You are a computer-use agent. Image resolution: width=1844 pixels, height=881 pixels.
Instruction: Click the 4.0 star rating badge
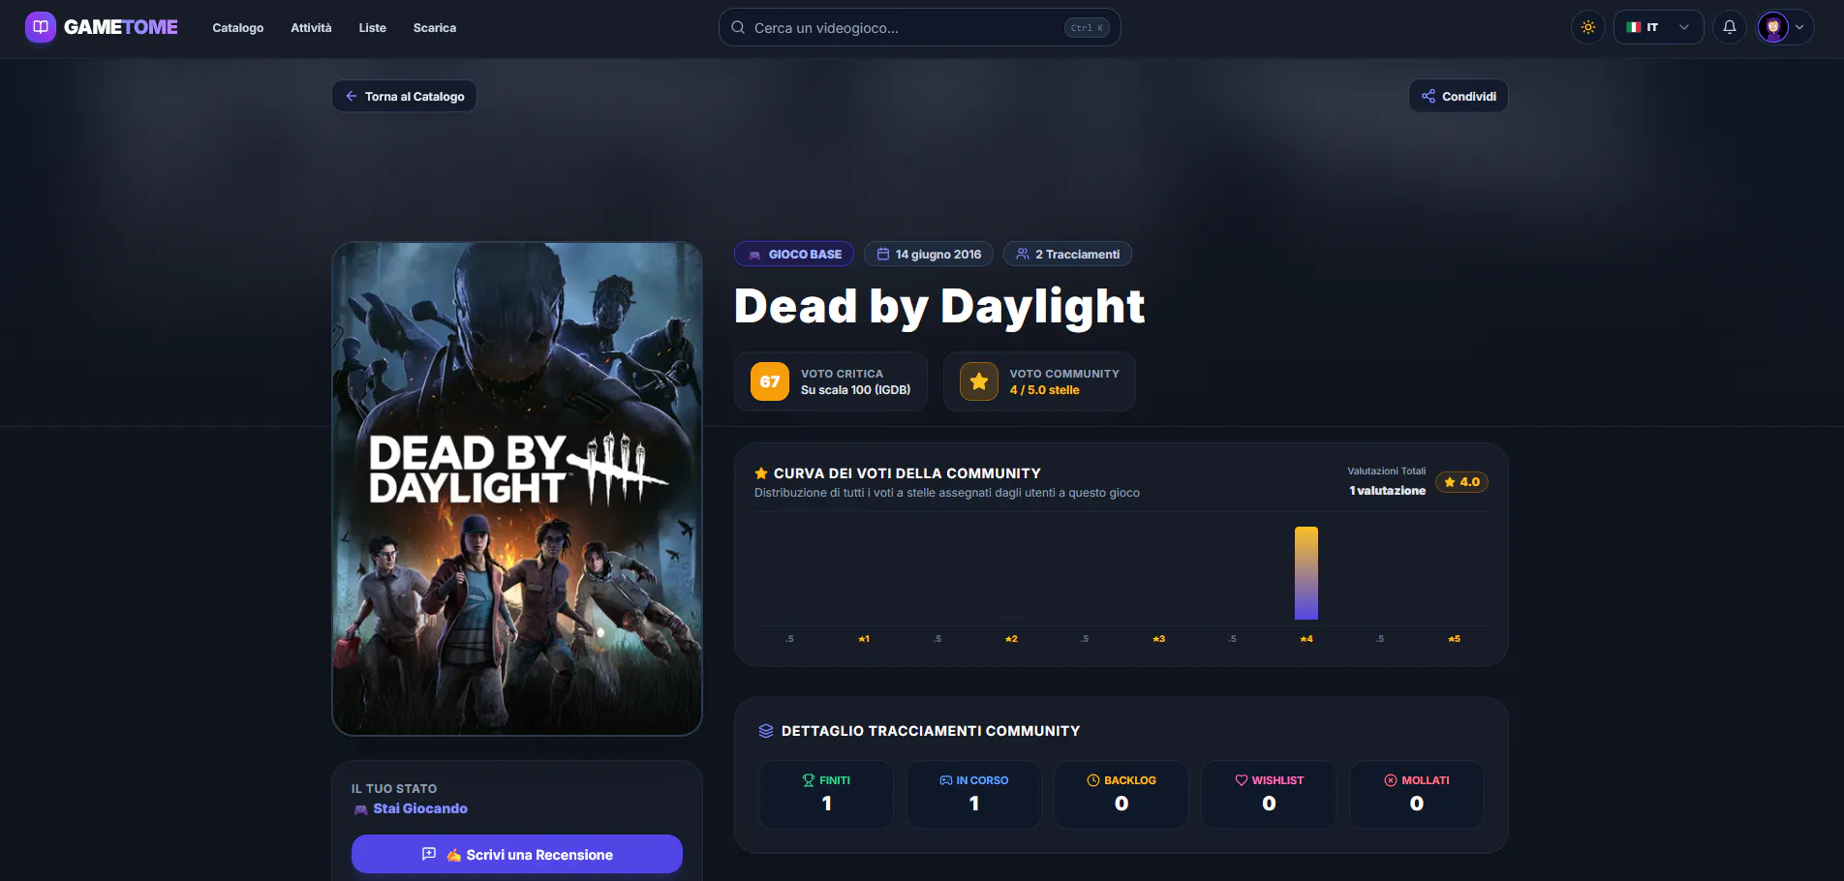click(1461, 482)
